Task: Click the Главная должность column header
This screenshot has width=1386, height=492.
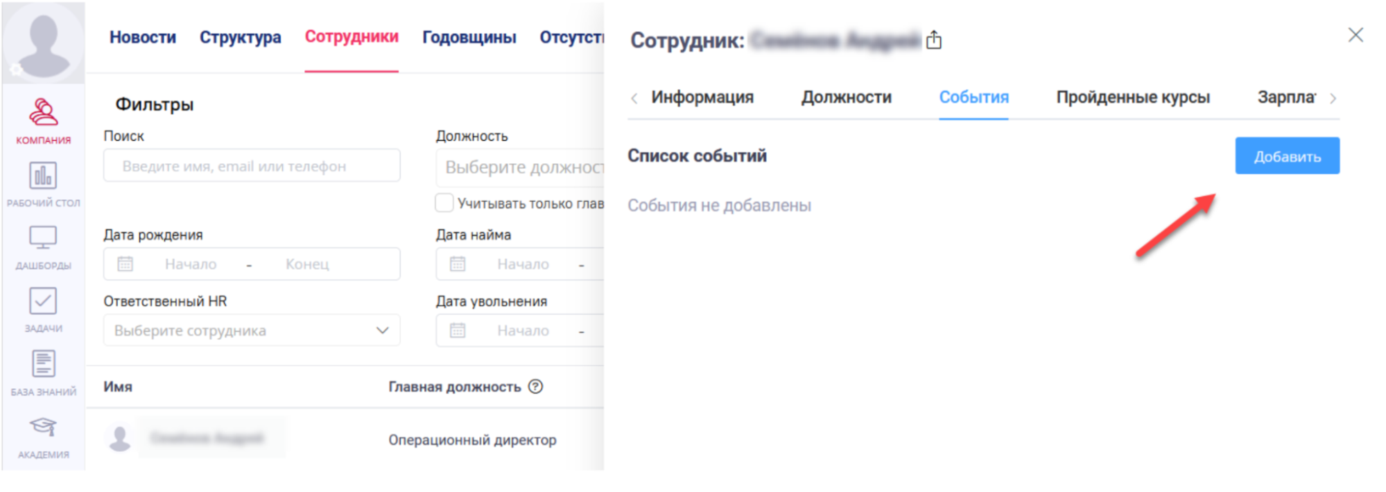Action: point(454,386)
